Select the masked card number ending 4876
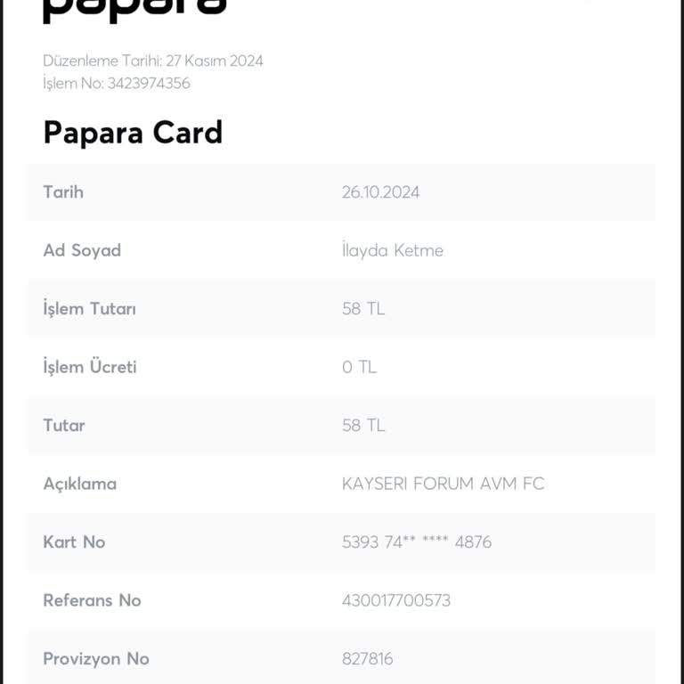The image size is (684, 684). [416, 541]
